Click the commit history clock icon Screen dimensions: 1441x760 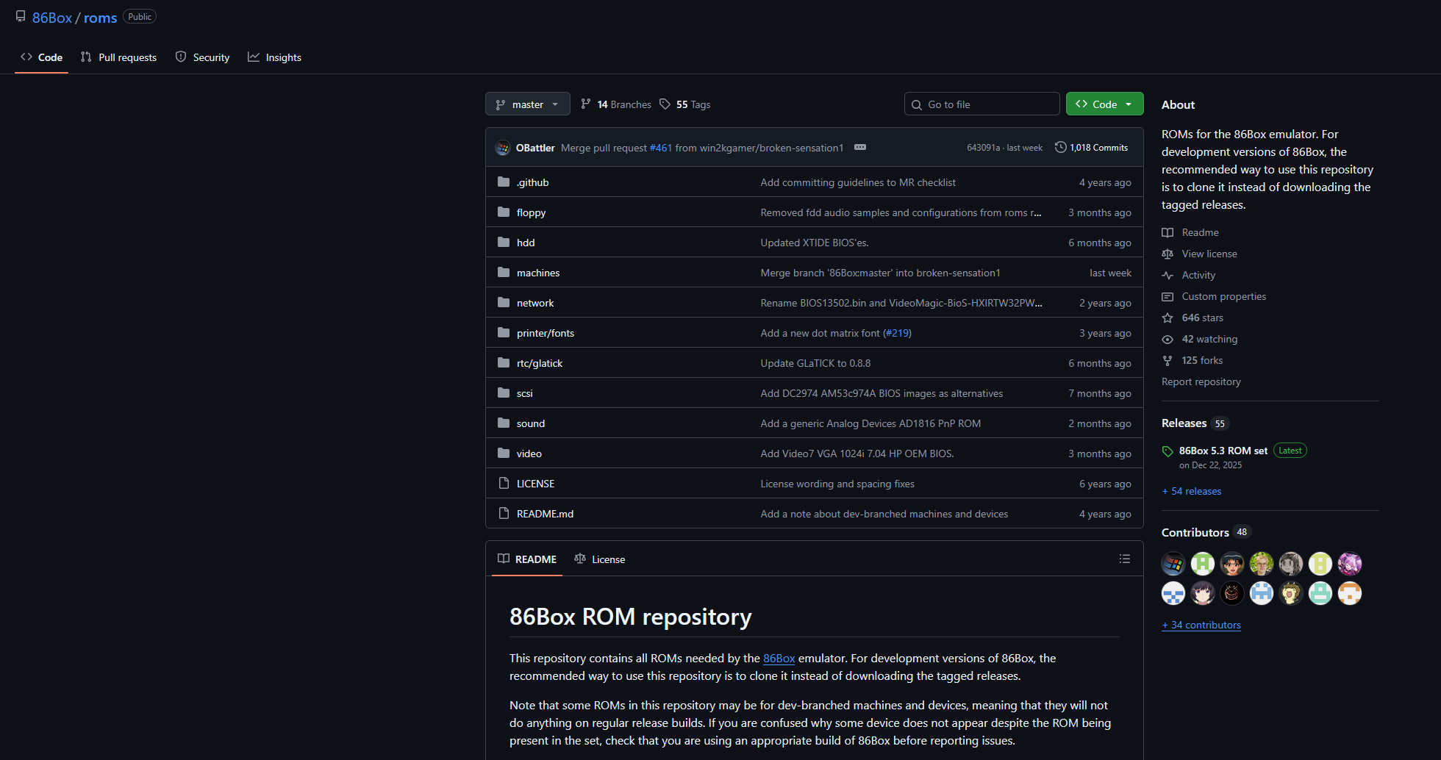point(1060,147)
